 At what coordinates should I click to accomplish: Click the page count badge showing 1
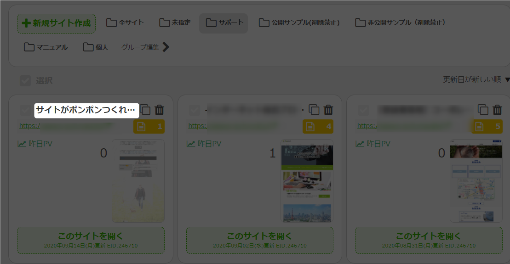[x=149, y=127]
